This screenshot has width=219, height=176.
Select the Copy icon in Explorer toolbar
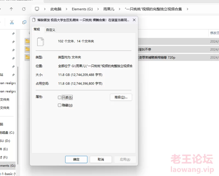tap(24, 22)
